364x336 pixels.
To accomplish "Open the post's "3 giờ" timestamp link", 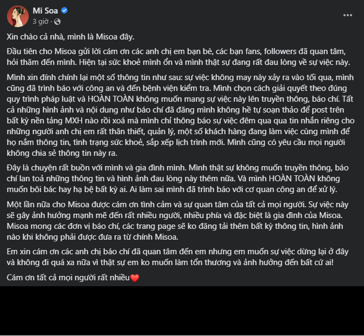I will [41, 22].
